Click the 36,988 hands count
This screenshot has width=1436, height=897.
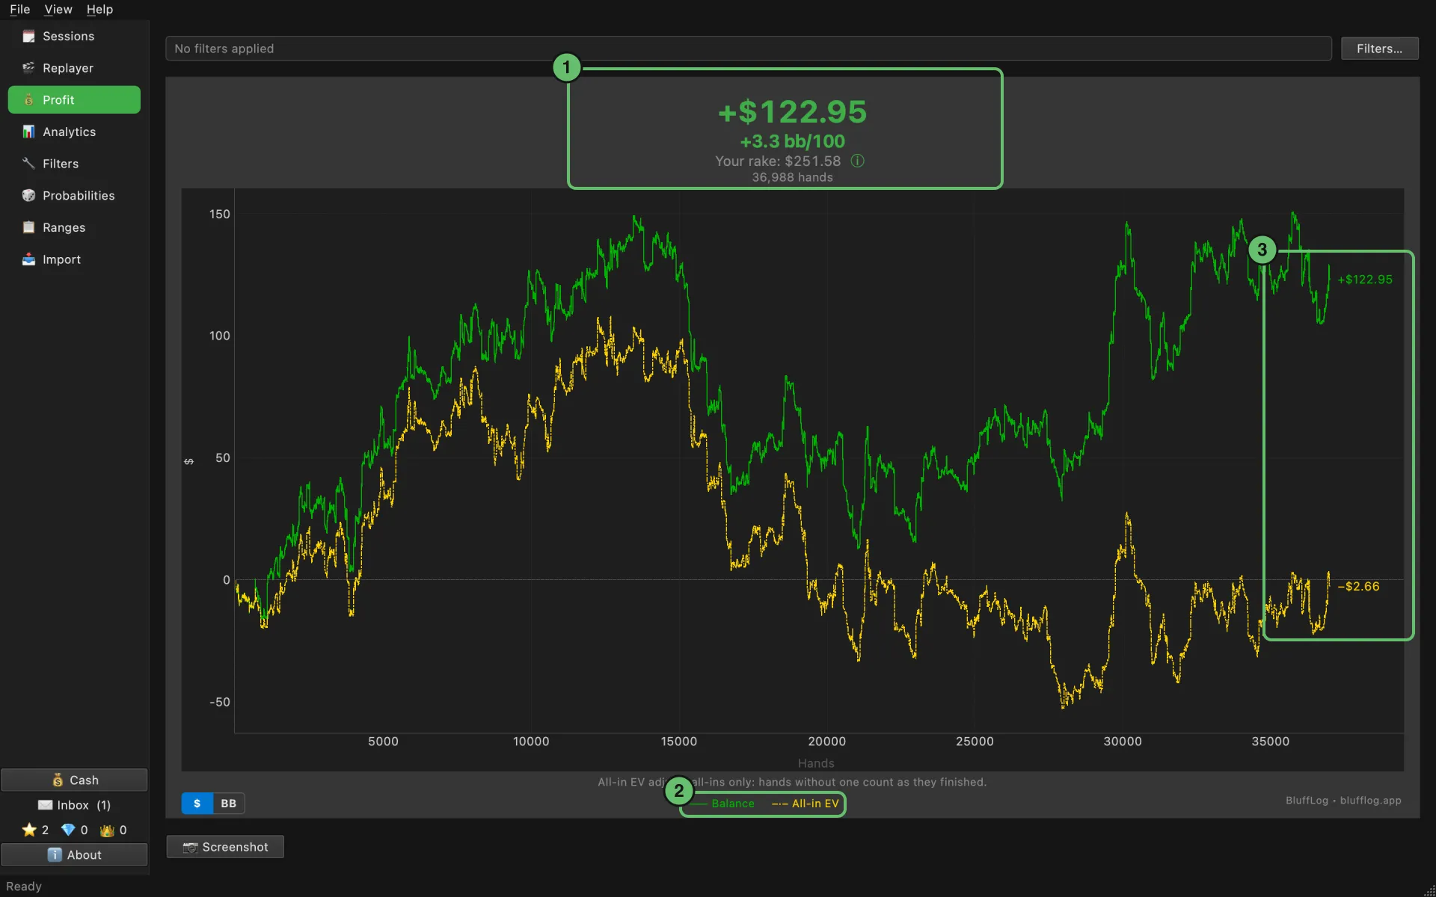[x=792, y=177]
